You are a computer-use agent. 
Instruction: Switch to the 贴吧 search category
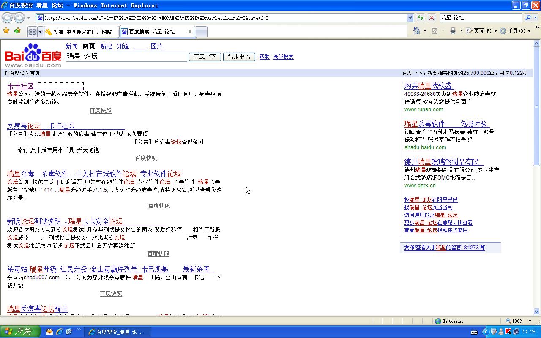click(x=106, y=46)
